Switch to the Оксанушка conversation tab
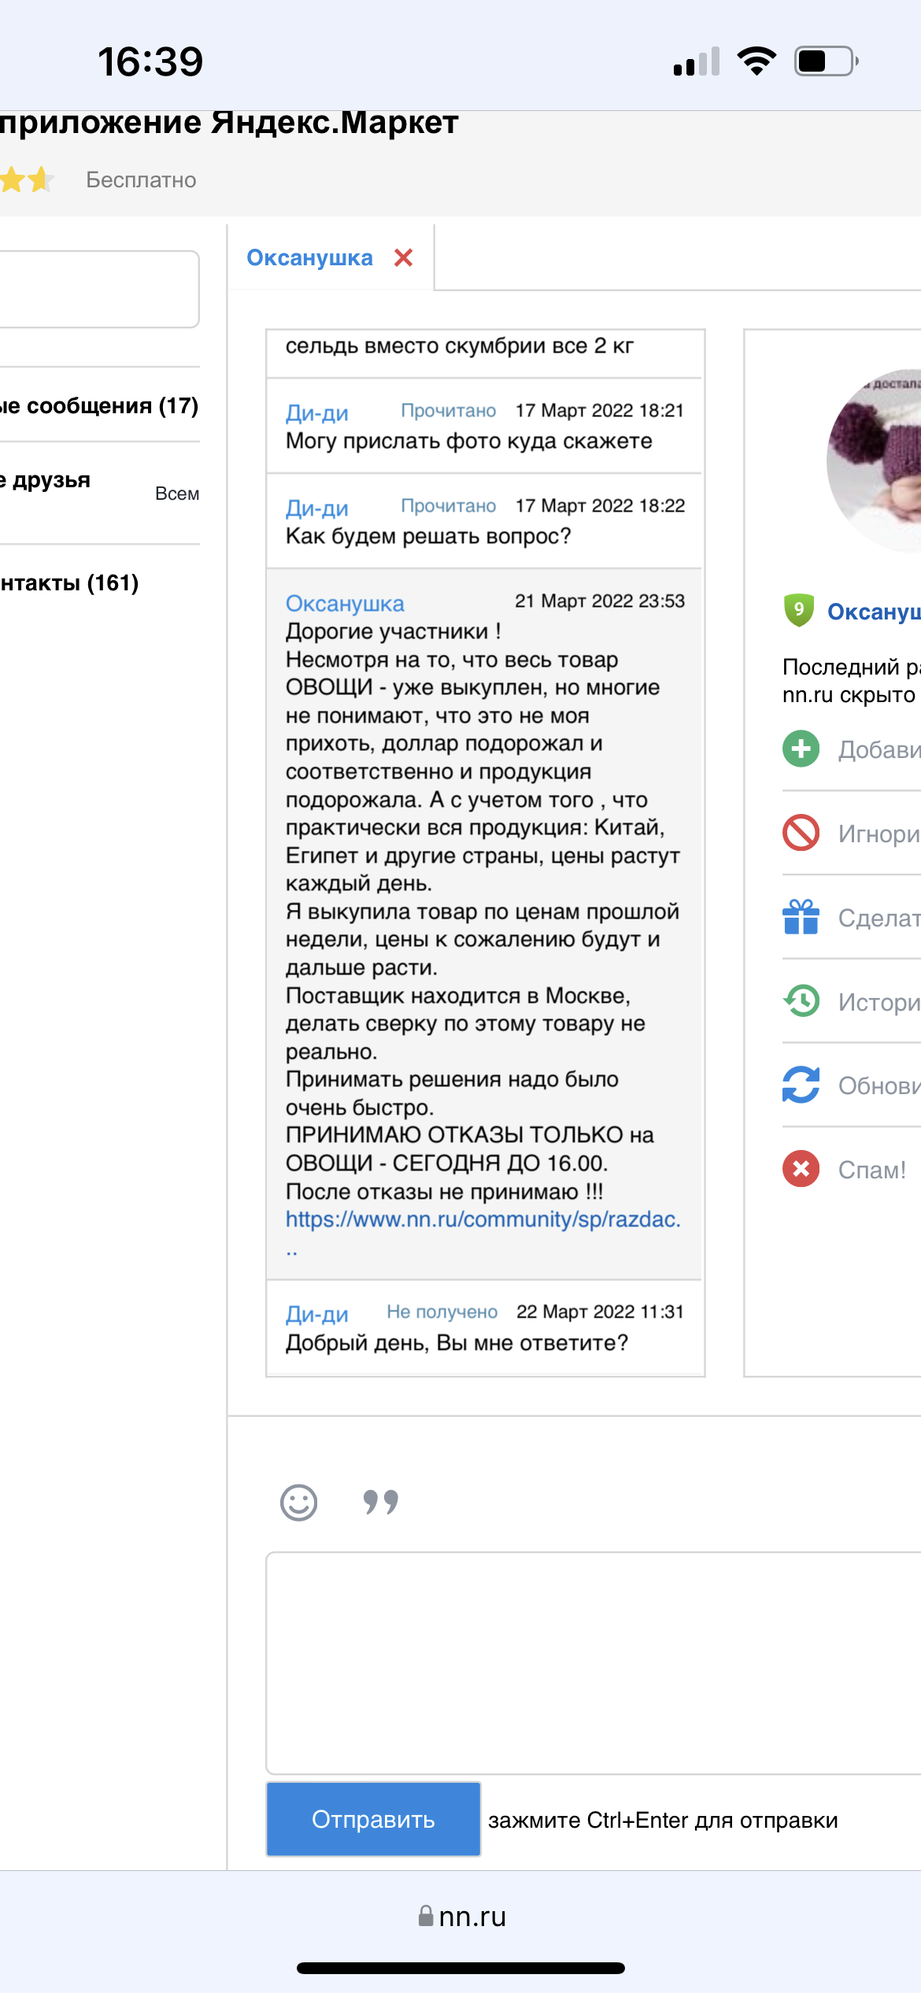The height and width of the screenshot is (1993, 921). [x=309, y=257]
